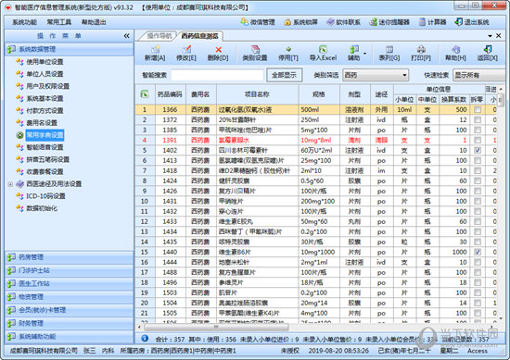Open the 类别筛选 dropdown showing 西药
The height and width of the screenshot is (360, 510).
[x=376, y=75]
